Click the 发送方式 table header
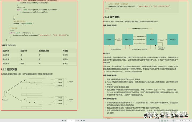Viewport: 192px width, 122px height. [x=6, y=51]
